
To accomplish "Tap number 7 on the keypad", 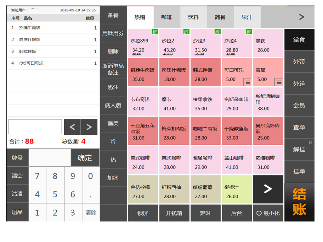I will click(x=37, y=176).
